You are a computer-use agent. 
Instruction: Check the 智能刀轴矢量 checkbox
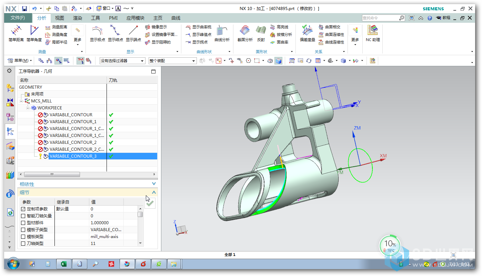tap(23, 216)
